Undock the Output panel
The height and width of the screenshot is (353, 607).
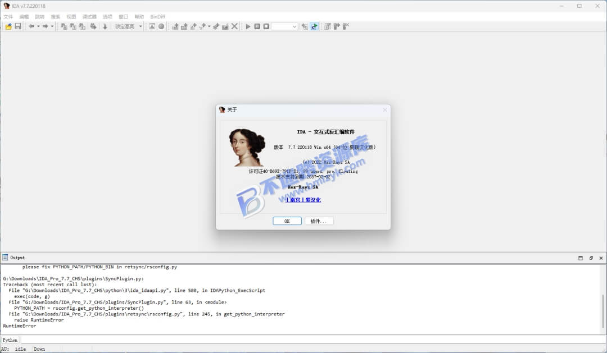(x=591, y=258)
